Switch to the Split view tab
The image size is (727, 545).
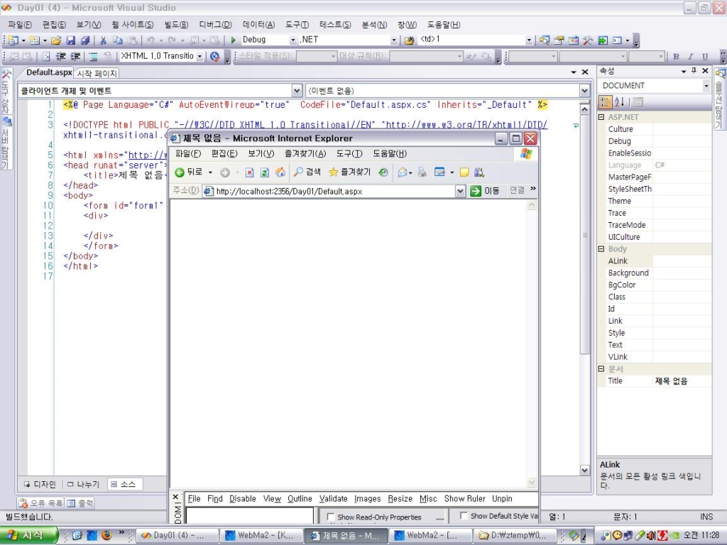[x=84, y=484]
